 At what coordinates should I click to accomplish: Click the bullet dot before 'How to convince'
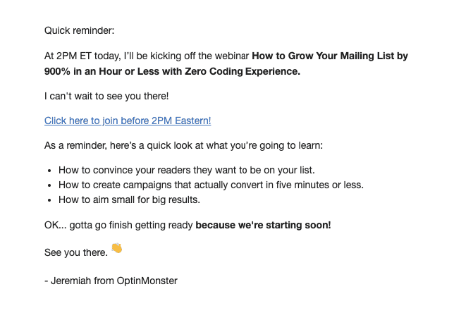point(49,171)
